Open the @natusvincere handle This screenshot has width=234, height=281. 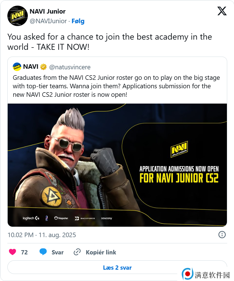point(70,67)
